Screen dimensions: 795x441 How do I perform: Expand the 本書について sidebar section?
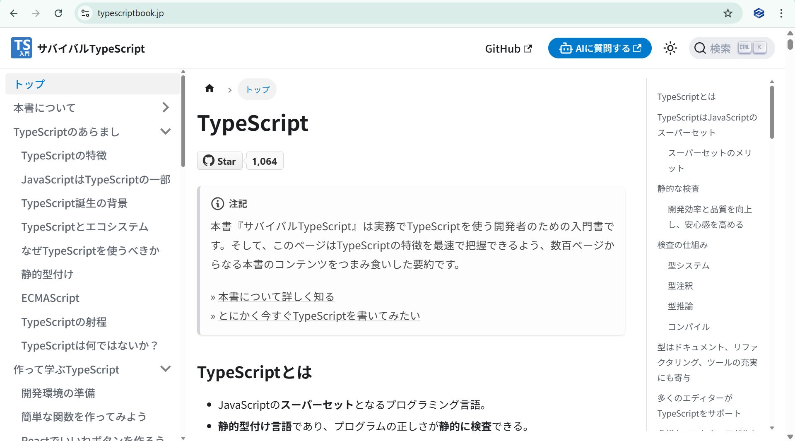tap(166, 108)
